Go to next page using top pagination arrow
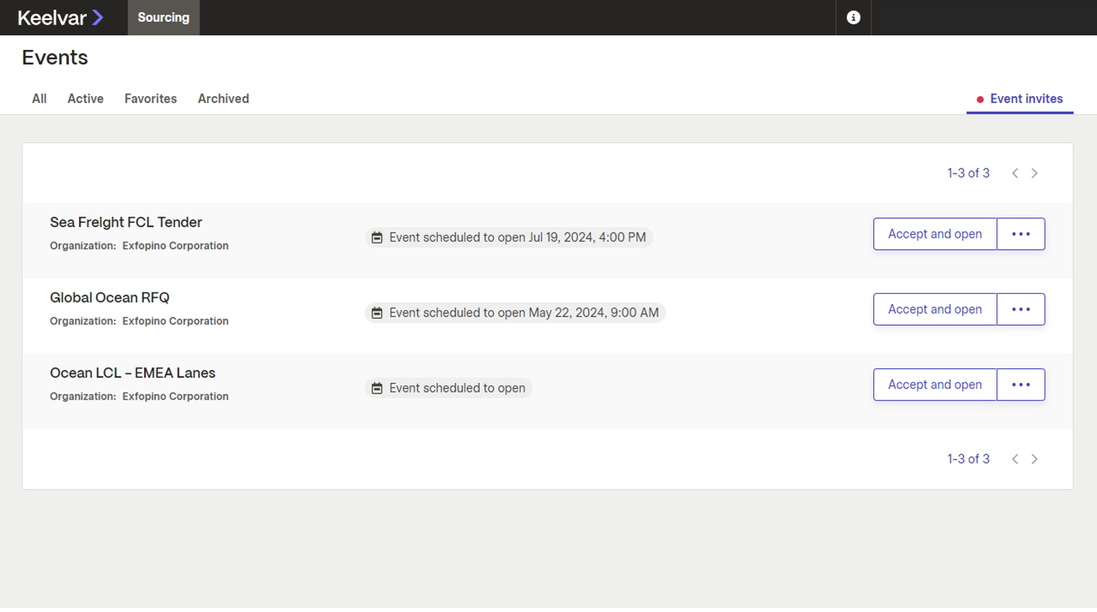 pyautogui.click(x=1034, y=173)
